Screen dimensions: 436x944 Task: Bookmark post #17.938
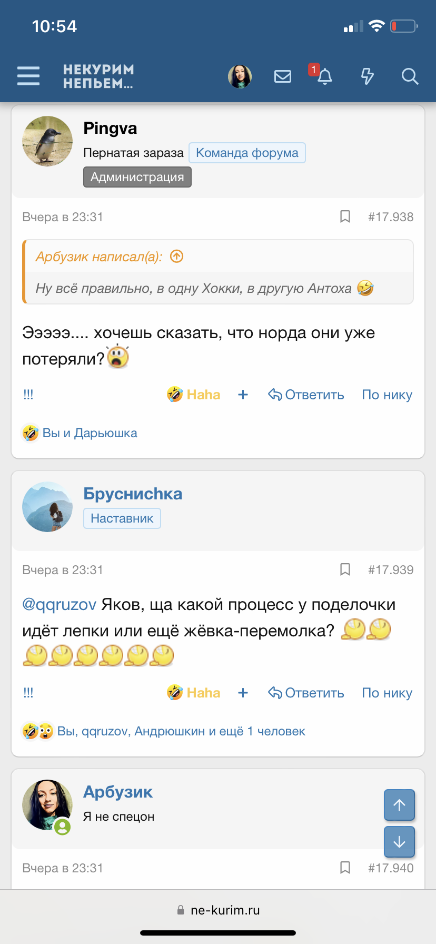(345, 217)
